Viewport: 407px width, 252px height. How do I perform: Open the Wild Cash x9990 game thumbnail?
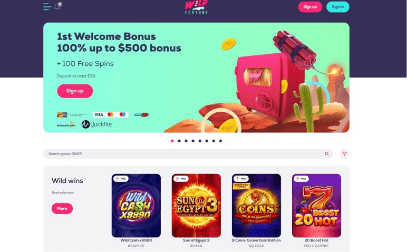136,206
